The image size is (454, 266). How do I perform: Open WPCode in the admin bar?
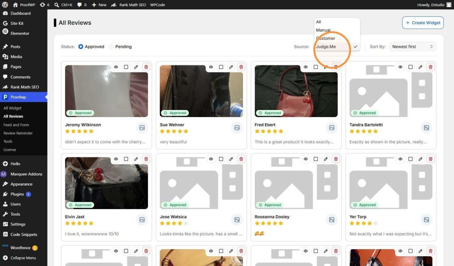coord(157,4)
